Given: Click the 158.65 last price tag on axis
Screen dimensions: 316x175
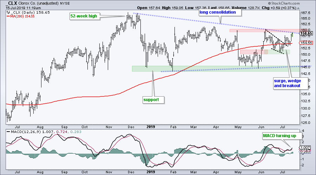Looking at the screenshot, I should click(306, 33).
